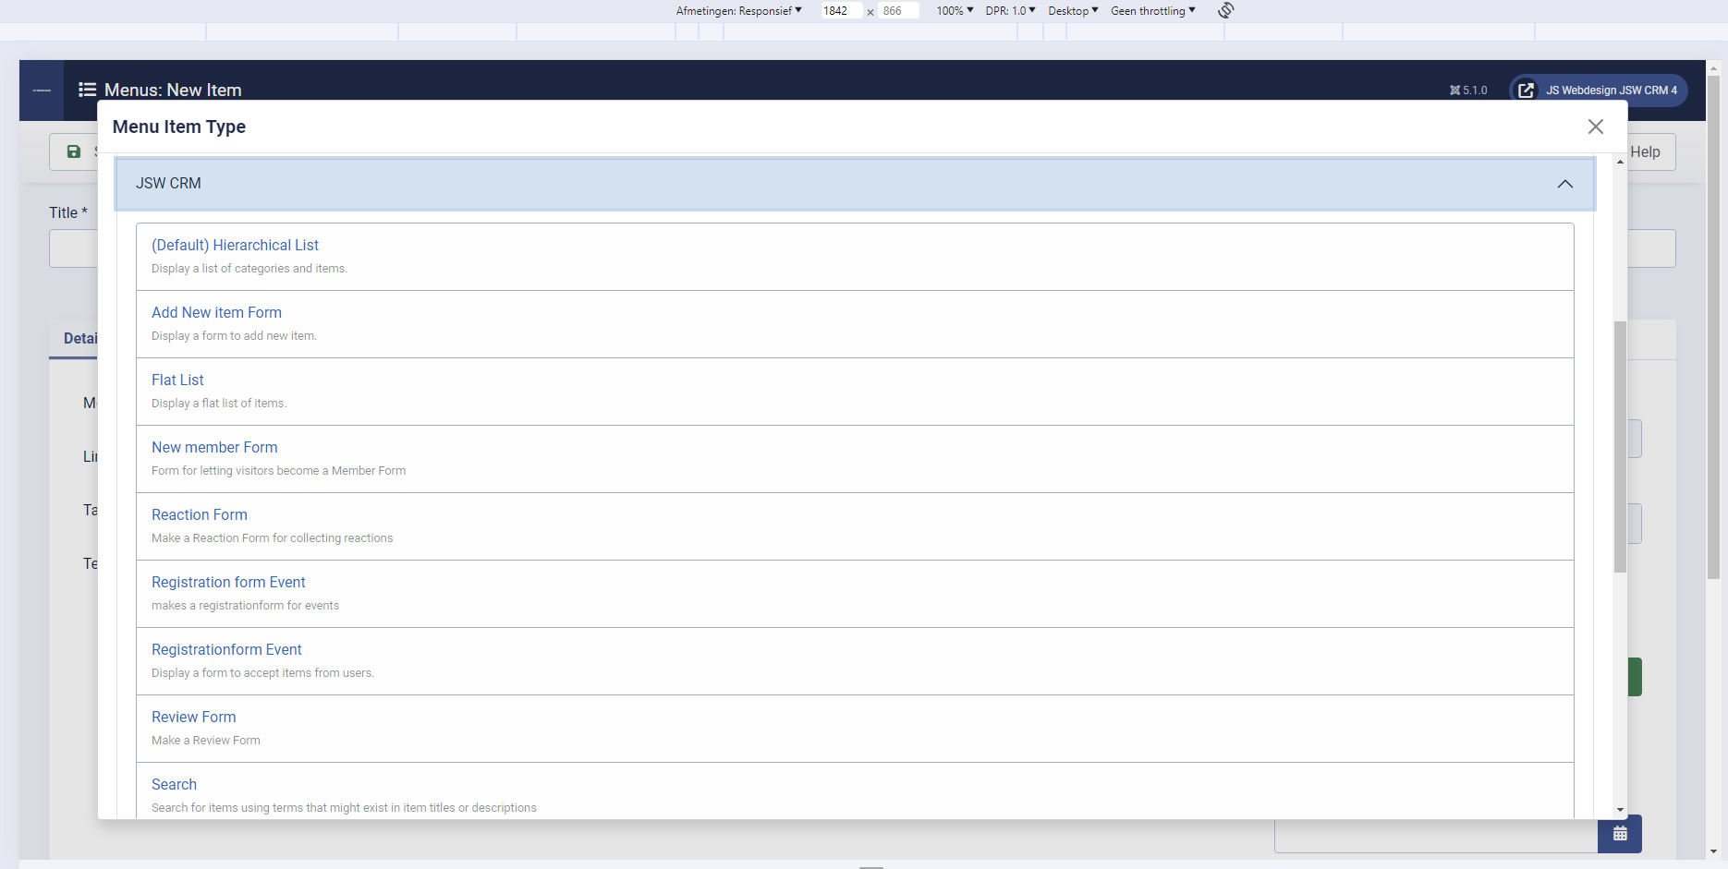Click the save icon button behind the dialog
This screenshot has width=1728, height=869.
click(74, 151)
